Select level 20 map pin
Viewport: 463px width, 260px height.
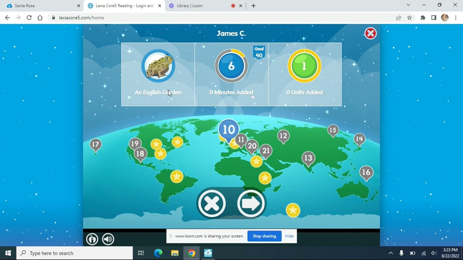[252, 147]
